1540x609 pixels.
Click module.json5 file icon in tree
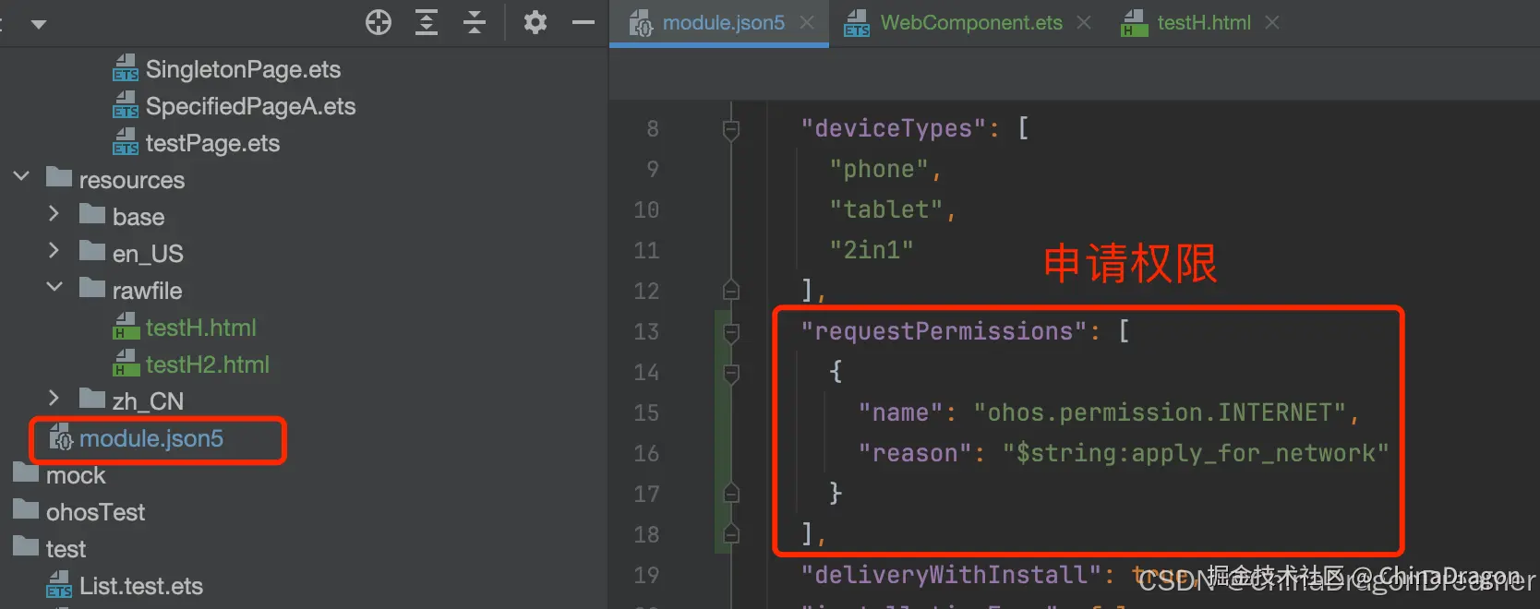click(x=61, y=436)
